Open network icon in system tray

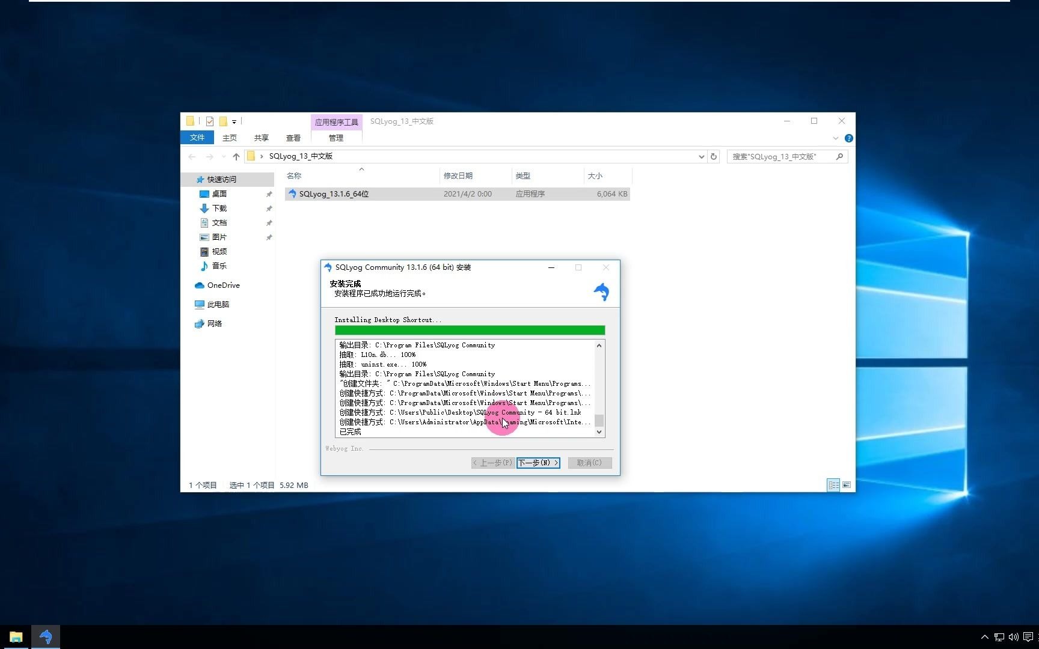[999, 637]
